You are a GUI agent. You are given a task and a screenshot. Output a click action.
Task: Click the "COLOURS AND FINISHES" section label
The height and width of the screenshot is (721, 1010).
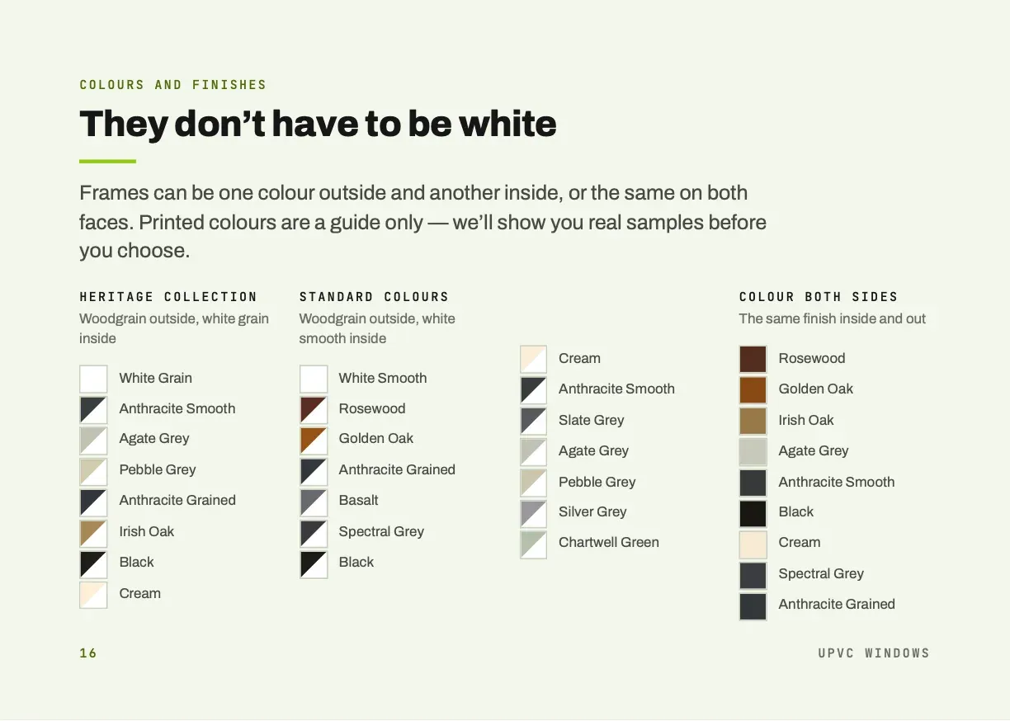click(x=173, y=85)
